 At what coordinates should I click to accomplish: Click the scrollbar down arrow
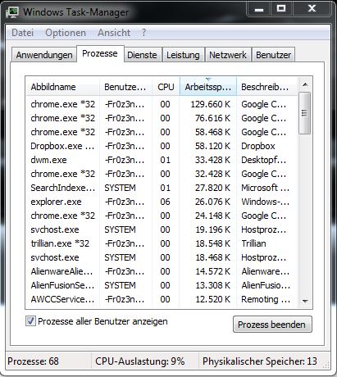tap(305, 301)
